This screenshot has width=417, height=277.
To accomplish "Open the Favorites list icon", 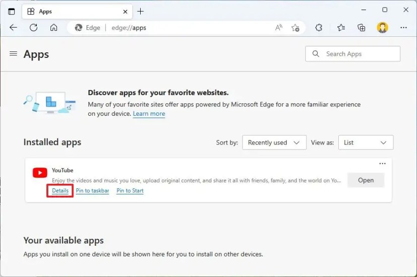I will [x=341, y=28].
